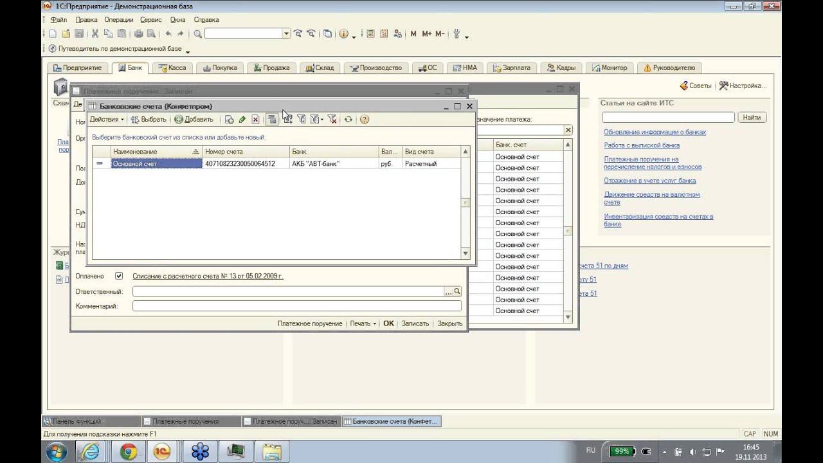Viewport: 823px width, 463px height.
Task: Open link Списание с расчетного счета № 13
Action: point(208,276)
